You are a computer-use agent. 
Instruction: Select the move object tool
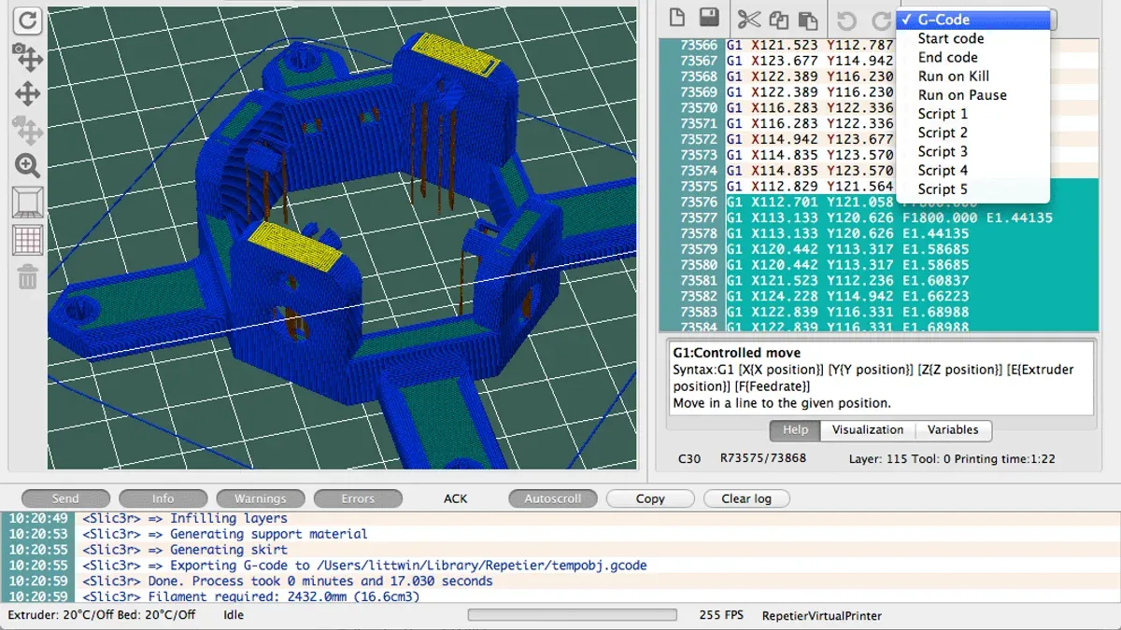(27, 130)
